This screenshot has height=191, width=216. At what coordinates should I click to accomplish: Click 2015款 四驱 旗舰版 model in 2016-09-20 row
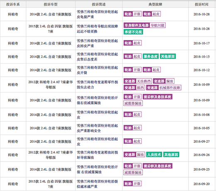coord(51,184)
